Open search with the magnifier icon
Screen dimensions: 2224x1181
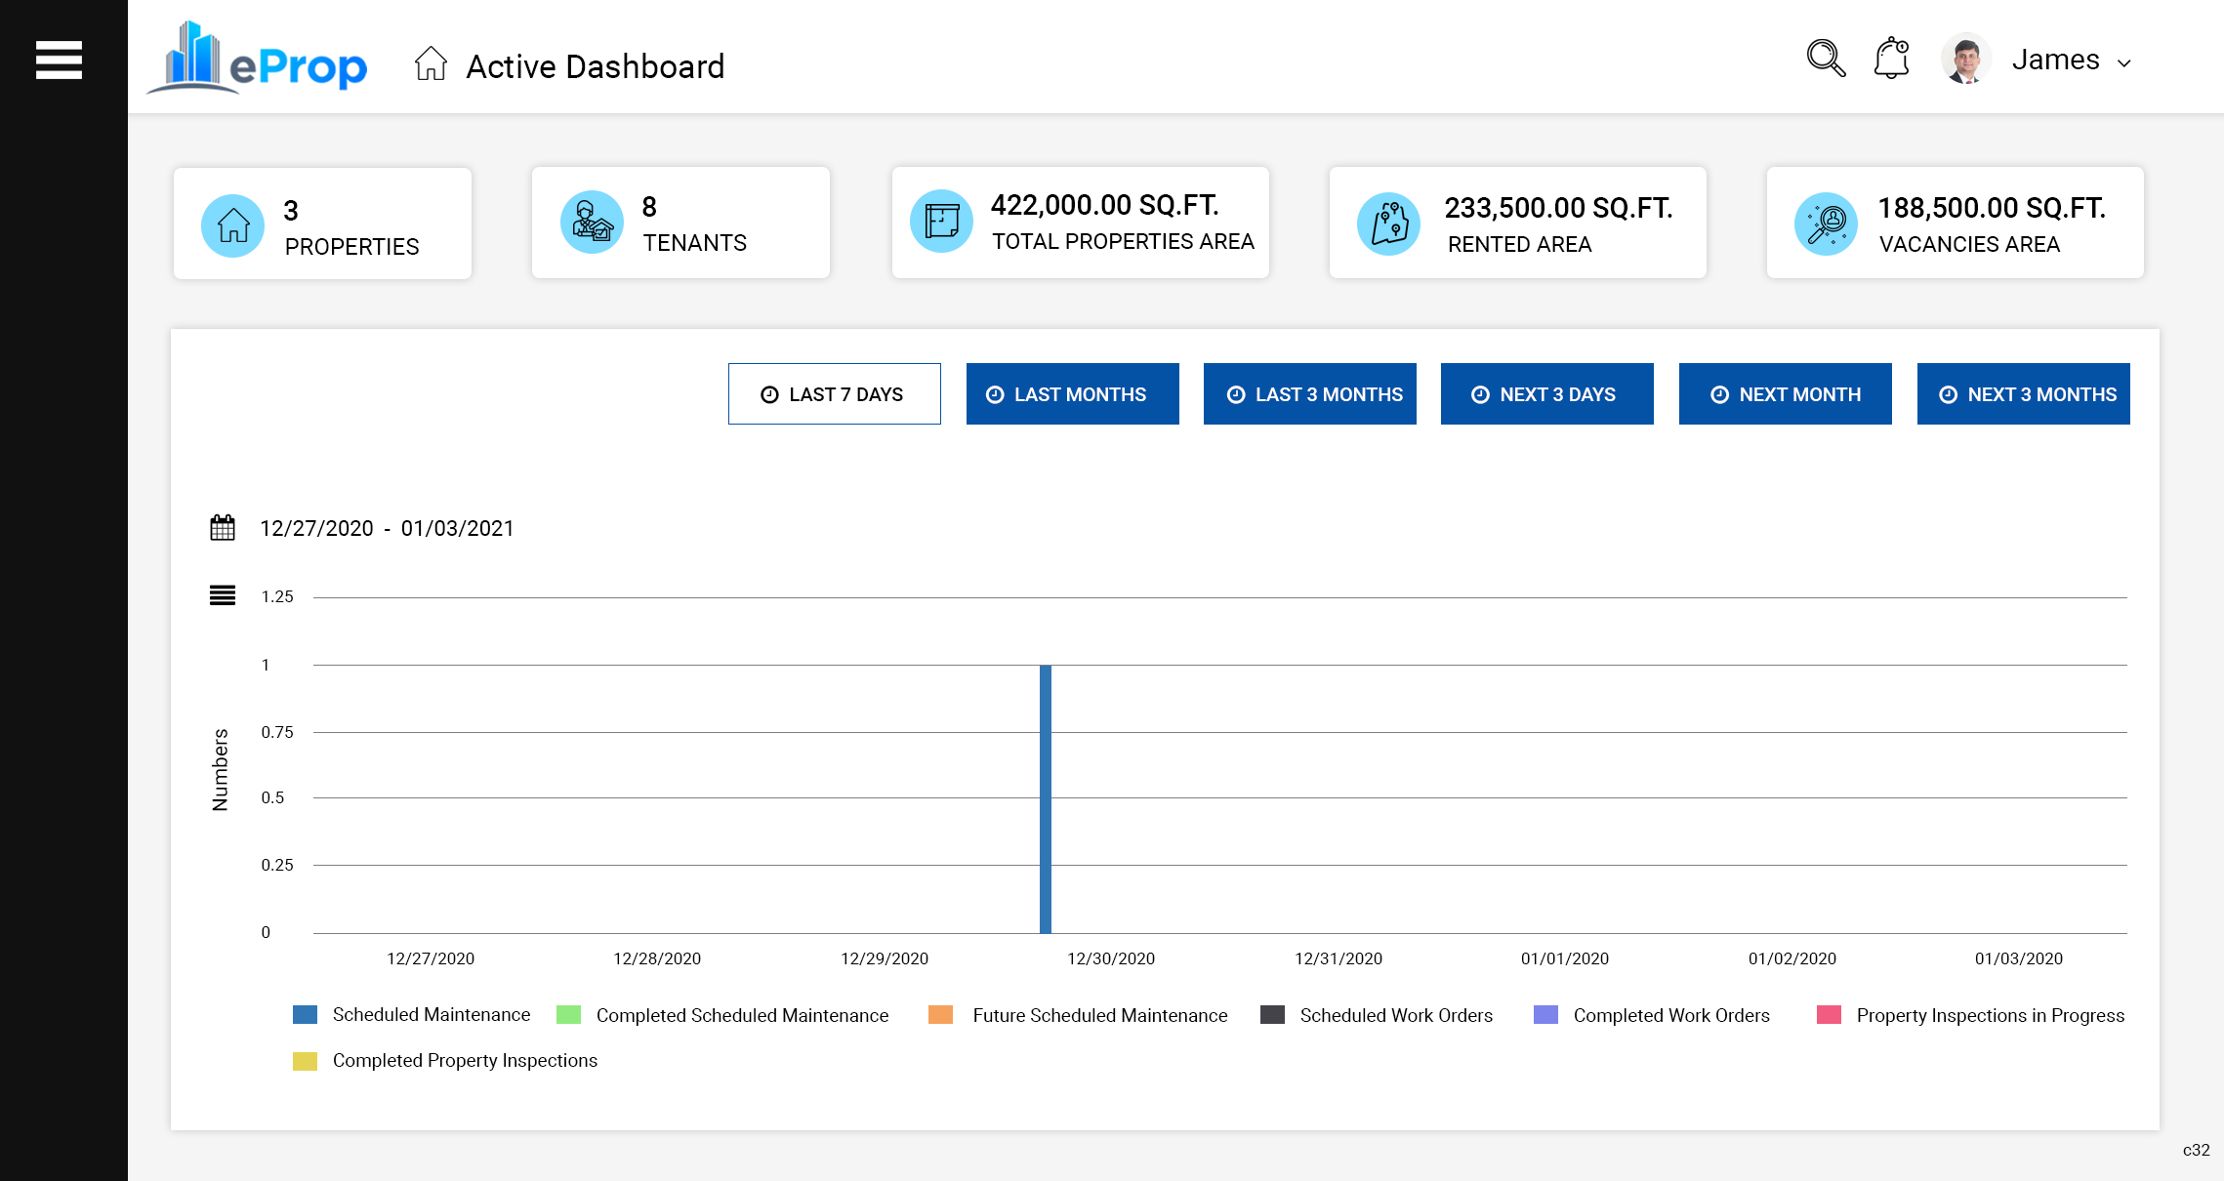[1825, 59]
